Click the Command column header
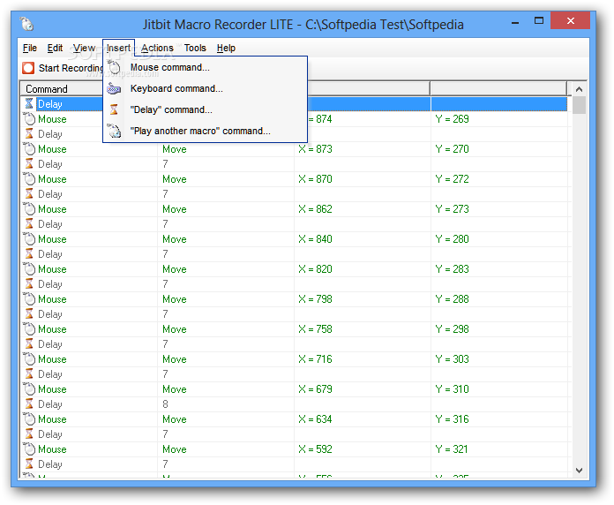The height and width of the screenshot is (505, 614). (61, 89)
